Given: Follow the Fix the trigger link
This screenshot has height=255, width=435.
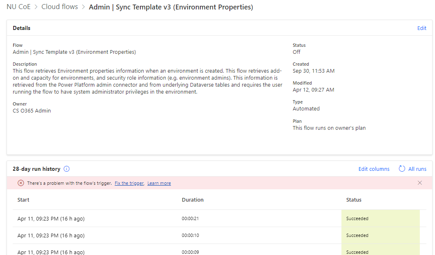Looking at the screenshot, I should coord(129,183).
